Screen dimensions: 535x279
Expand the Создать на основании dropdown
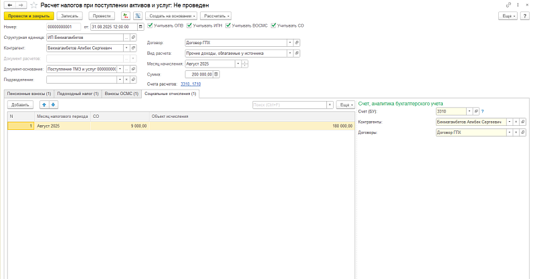pos(172,15)
